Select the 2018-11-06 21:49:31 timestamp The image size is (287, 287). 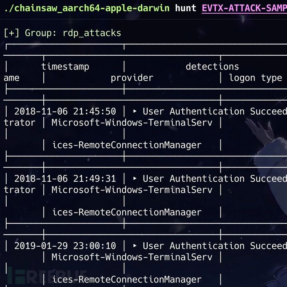click(65, 178)
